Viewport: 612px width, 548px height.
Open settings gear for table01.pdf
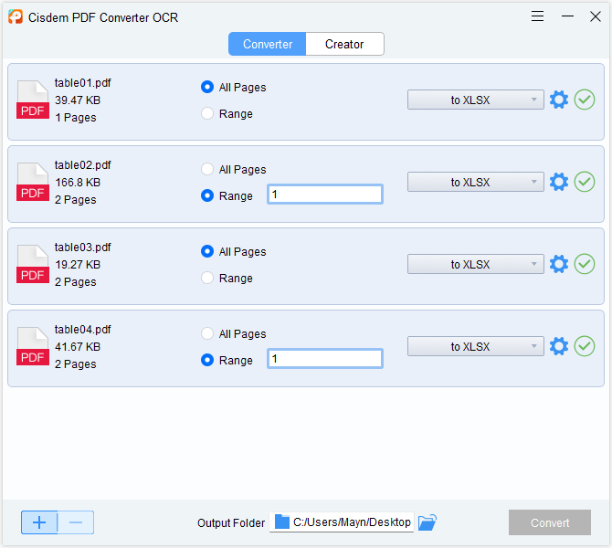coord(559,100)
